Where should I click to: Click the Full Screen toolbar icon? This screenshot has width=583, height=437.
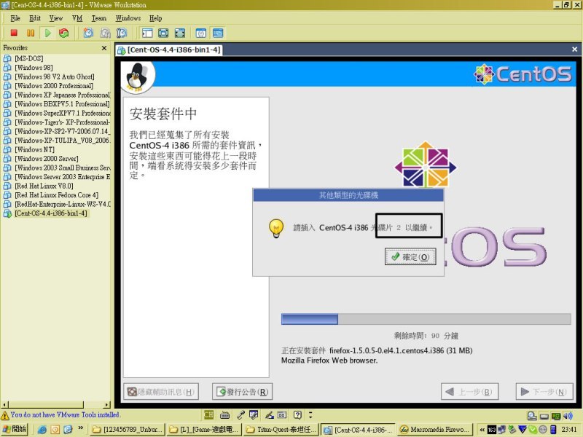163,33
